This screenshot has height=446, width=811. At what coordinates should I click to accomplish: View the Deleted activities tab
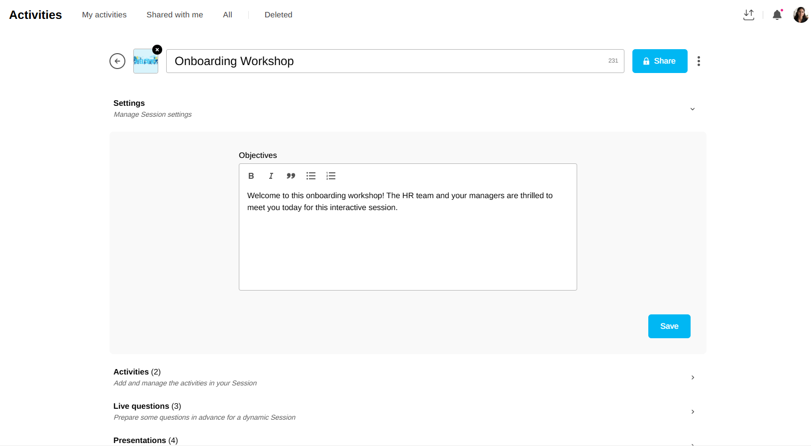[278, 15]
